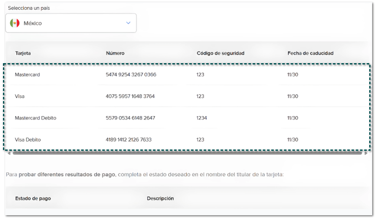Expand the country dropdown chevron
The image size is (376, 219).
point(128,23)
